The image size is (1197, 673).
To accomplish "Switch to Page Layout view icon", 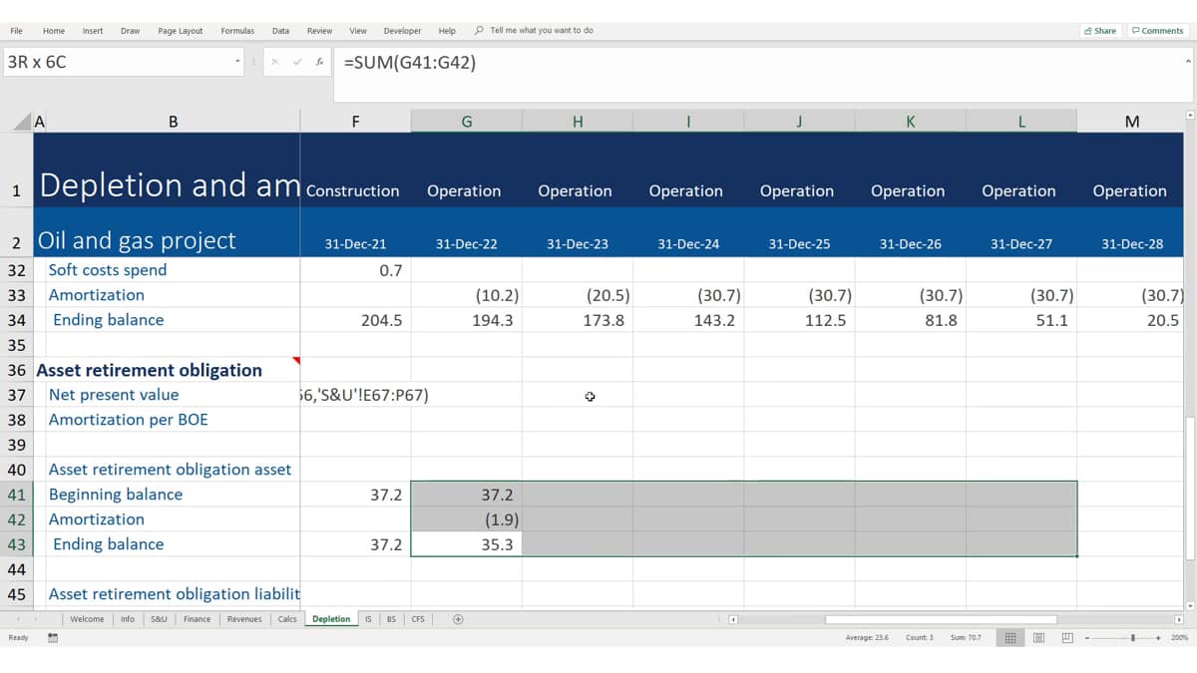I will 1038,638.
